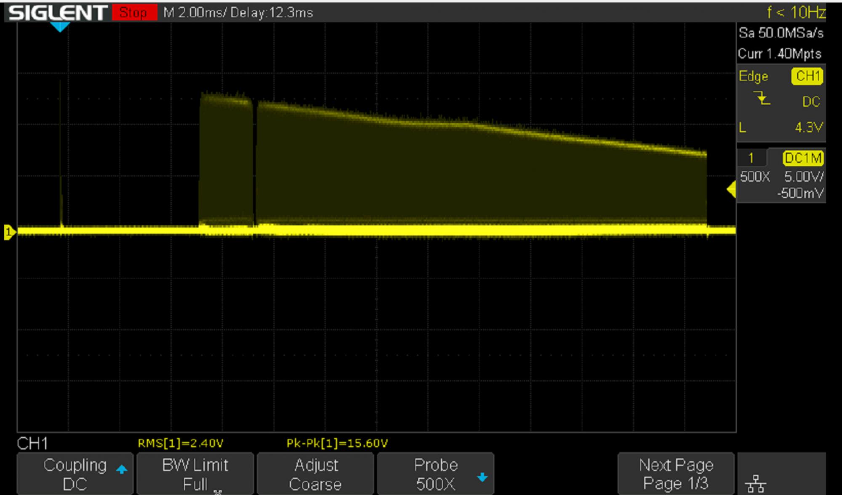
Task: Open the Probe 500X dropdown
Action: (436, 474)
